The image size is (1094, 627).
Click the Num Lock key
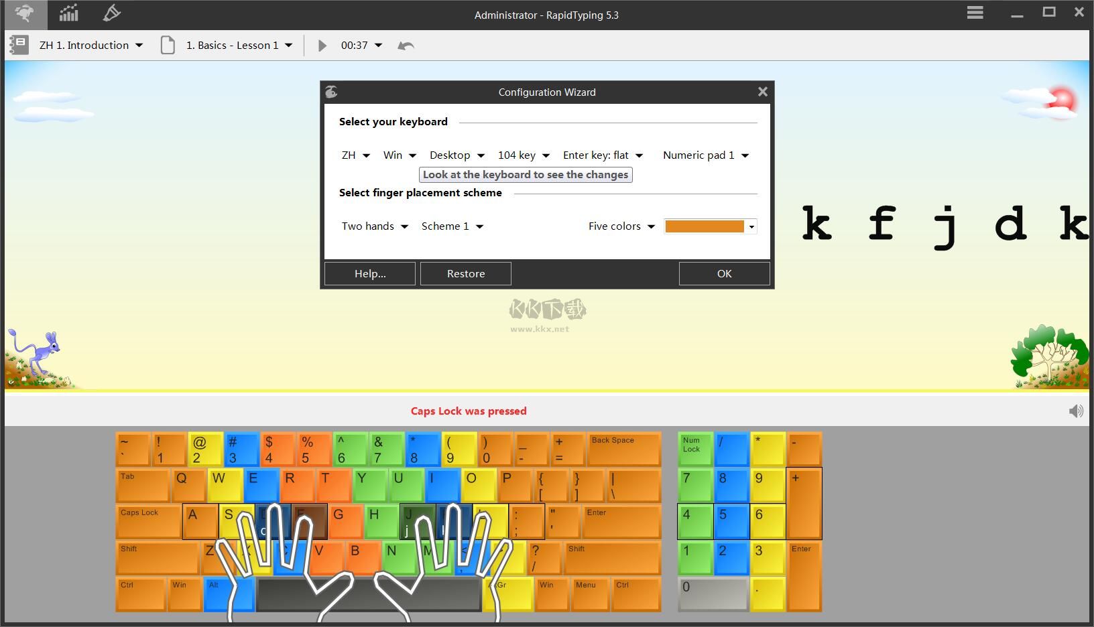695,449
